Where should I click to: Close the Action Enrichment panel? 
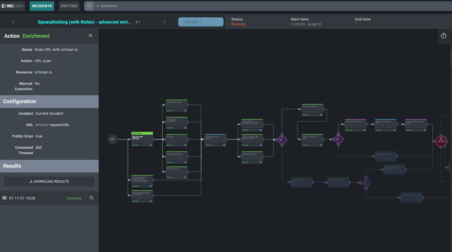click(91, 36)
